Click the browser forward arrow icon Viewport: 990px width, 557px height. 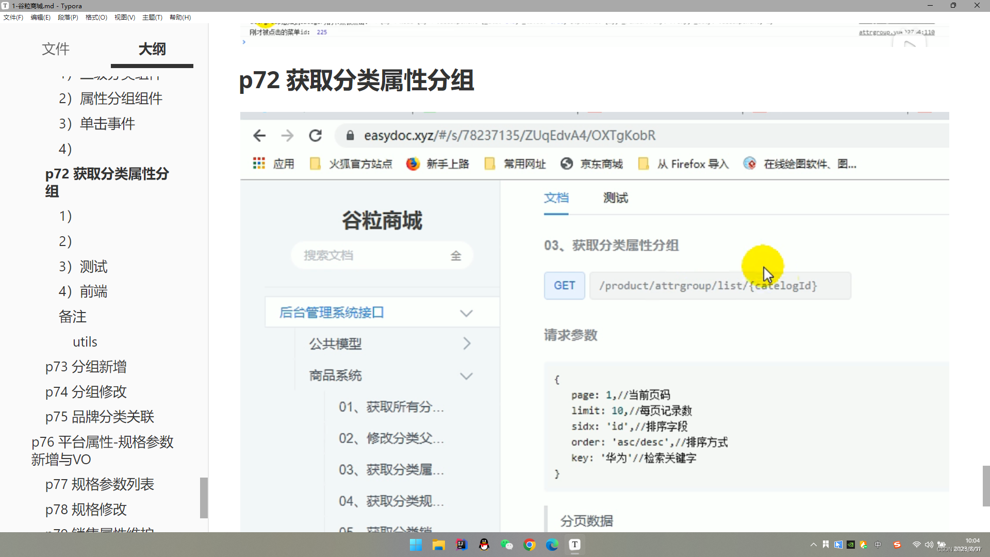click(287, 136)
